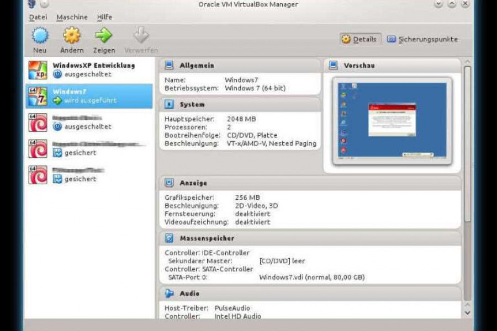Click the Windows7 preview thumbnail

click(392, 121)
